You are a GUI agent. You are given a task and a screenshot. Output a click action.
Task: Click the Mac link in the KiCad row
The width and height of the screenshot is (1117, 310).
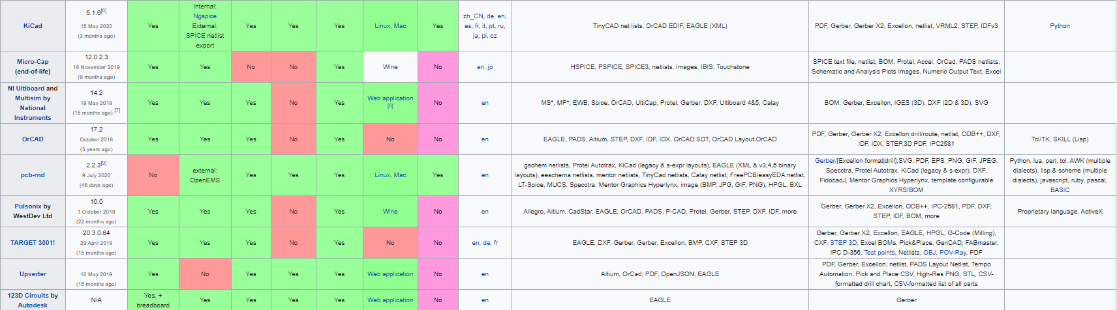pos(400,26)
